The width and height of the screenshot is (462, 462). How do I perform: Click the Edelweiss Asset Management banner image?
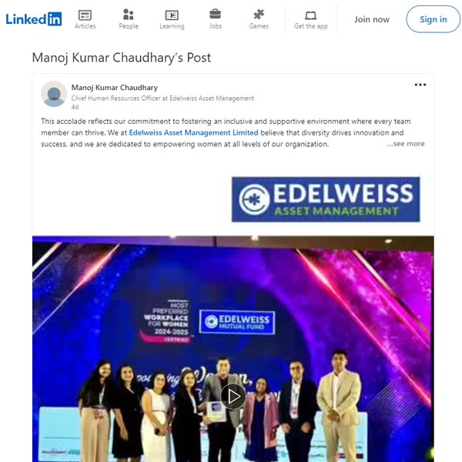click(326, 199)
